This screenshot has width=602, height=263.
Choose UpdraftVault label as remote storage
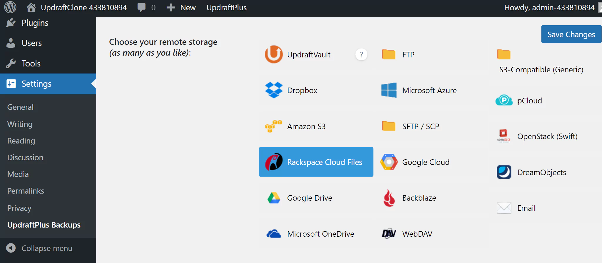click(x=309, y=55)
